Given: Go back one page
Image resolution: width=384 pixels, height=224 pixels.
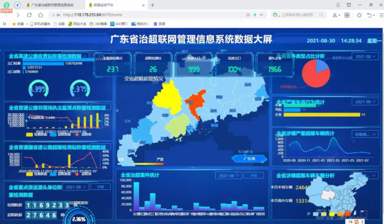Looking at the screenshot, I should point(7,15).
